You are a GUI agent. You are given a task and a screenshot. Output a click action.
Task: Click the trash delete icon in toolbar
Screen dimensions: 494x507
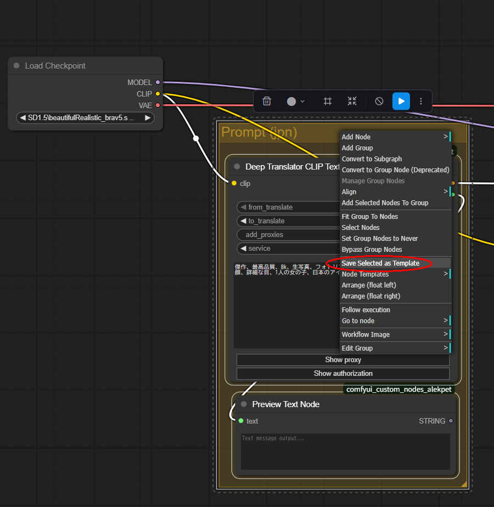(x=267, y=102)
